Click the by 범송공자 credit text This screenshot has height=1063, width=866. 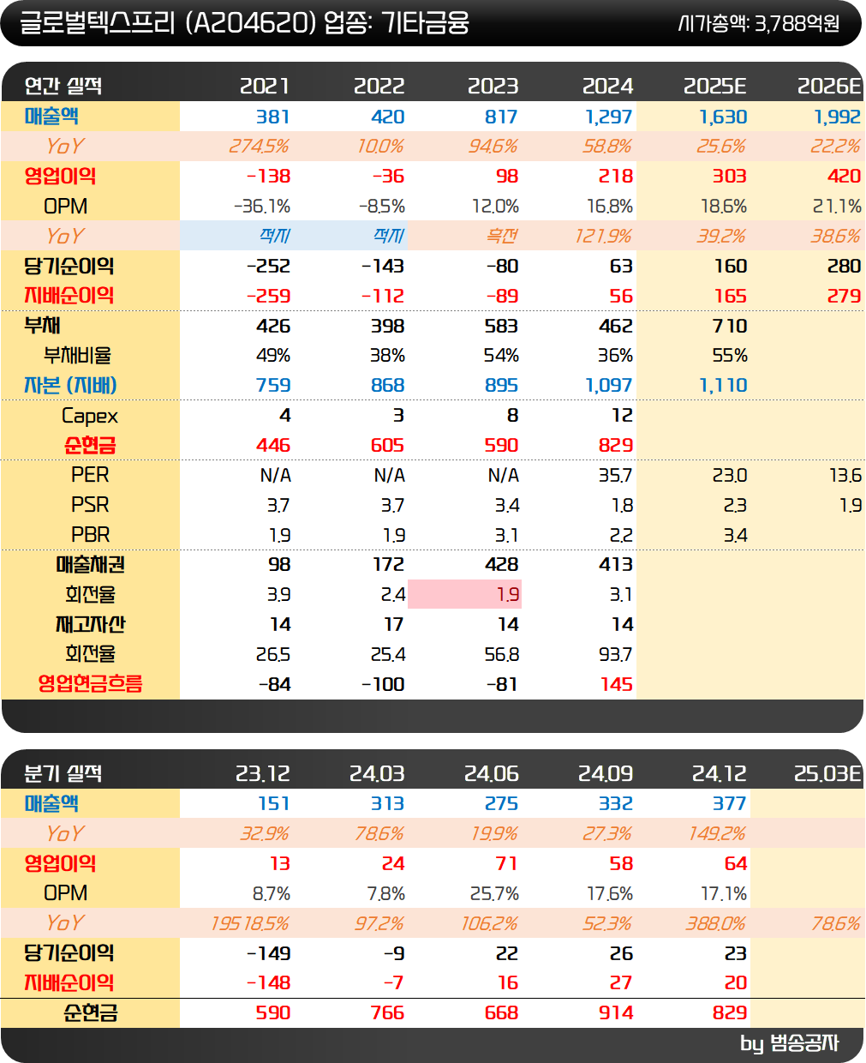click(789, 1042)
